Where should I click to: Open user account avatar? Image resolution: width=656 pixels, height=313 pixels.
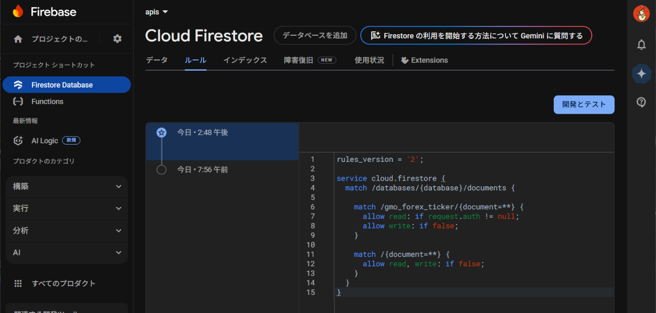641,14
